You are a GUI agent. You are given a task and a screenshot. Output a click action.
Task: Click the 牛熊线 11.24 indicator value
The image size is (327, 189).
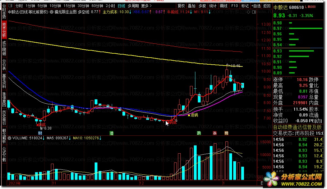tap(180, 12)
